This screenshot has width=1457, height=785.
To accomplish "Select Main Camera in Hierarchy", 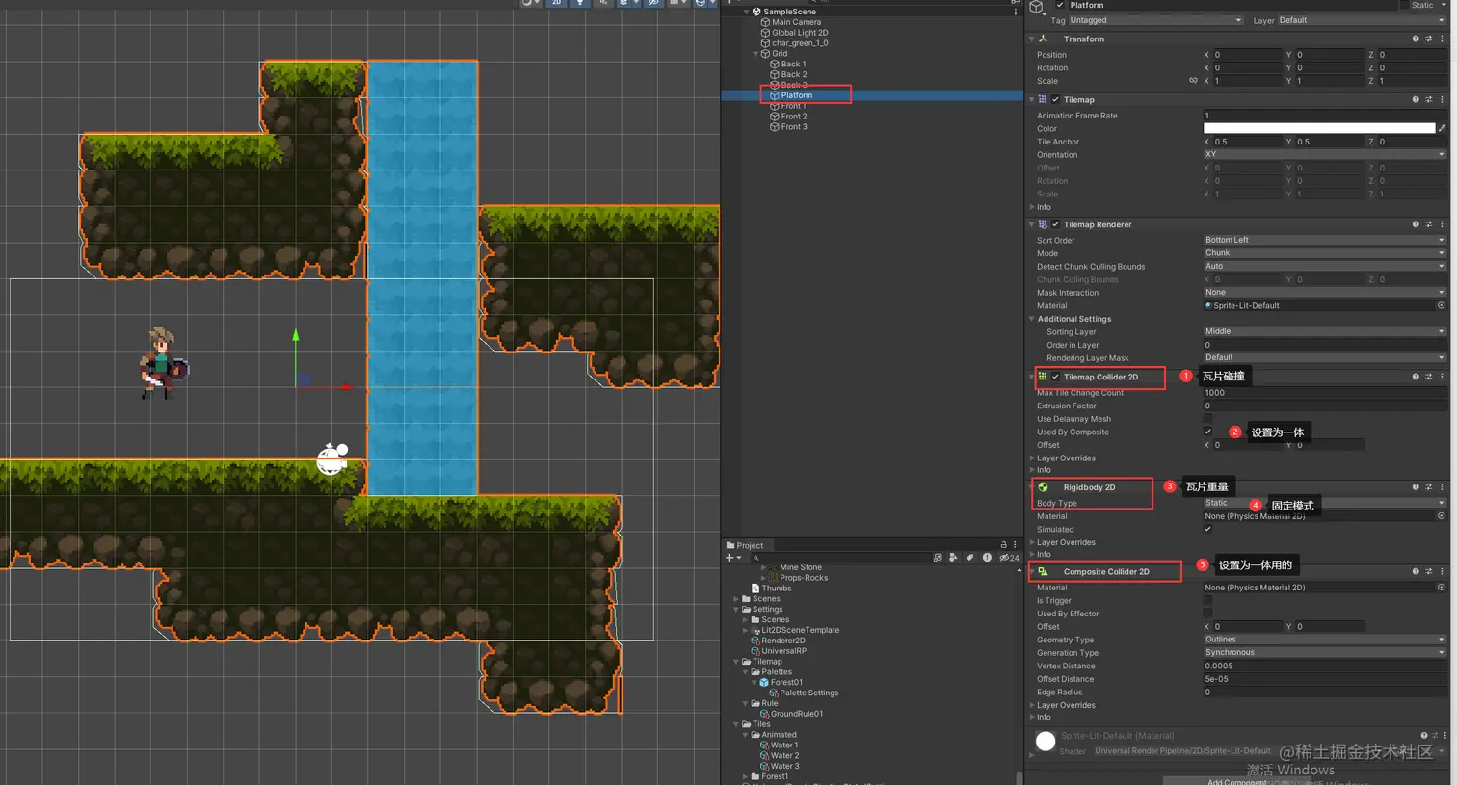I will coord(796,22).
